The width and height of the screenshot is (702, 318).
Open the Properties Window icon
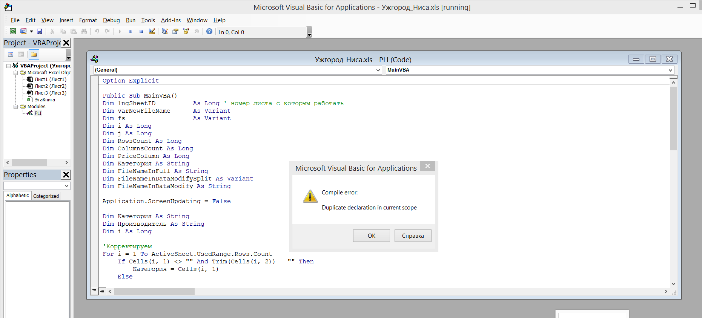tap(175, 32)
